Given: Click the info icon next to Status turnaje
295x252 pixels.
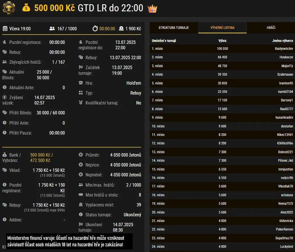Looking at the screenshot, I should click(81, 214).
